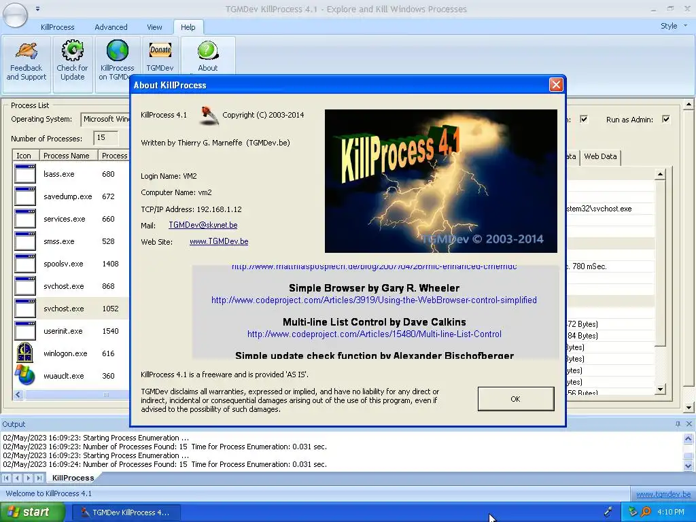The image size is (696, 522).
Task: Click the KillProcess icon in About dialog
Action: click(x=209, y=116)
